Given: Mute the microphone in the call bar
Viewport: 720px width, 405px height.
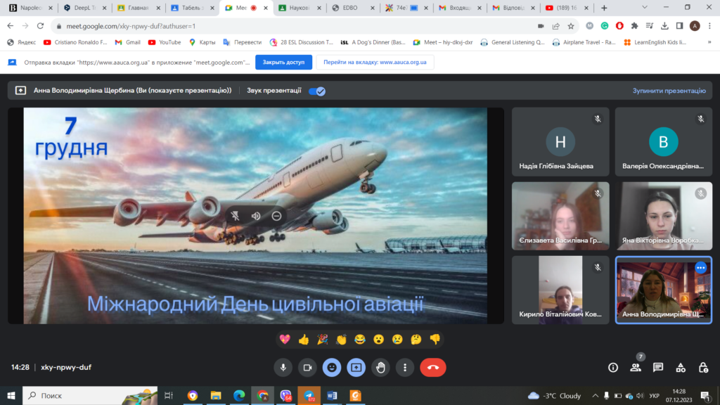Looking at the screenshot, I should point(283,367).
